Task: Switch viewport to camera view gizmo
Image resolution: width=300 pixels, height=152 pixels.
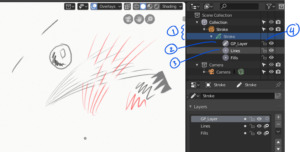Action: [128, 19]
